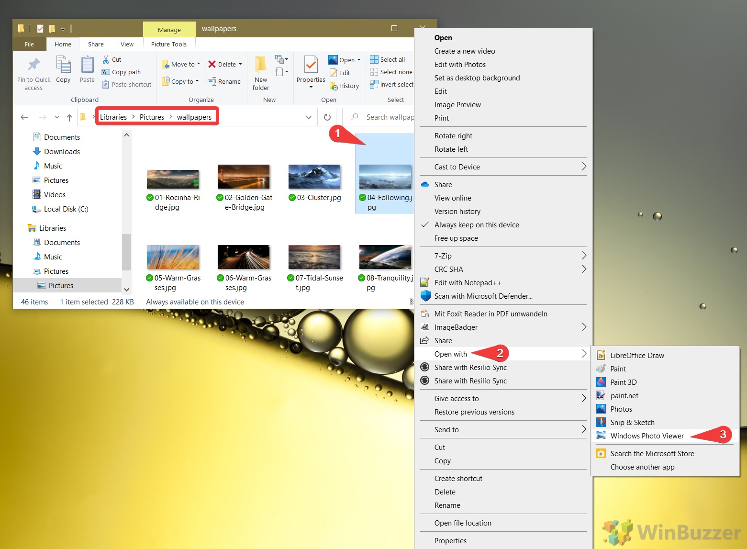Pin selected item to Quick access
Viewport: 747px width, 549px height.
pyautogui.click(x=33, y=73)
